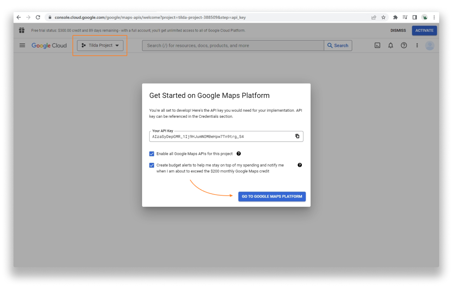Copy the API key with the copy icon
The height and width of the screenshot is (292, 453).
click(x=297, y=136)
